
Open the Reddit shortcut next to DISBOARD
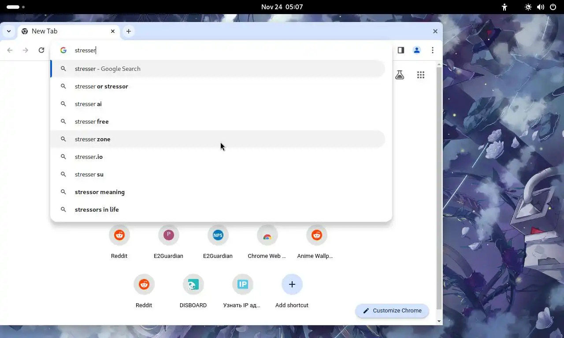pyautogui.click(x=144, y=290)
